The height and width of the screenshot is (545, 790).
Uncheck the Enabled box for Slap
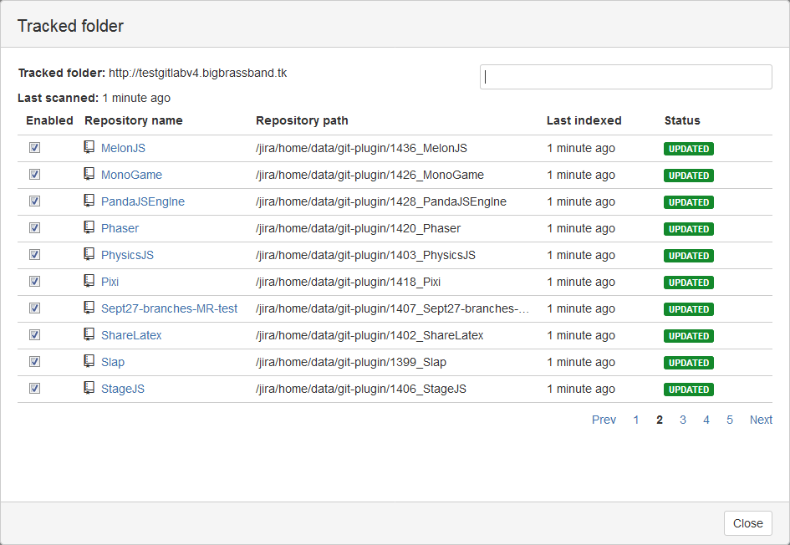[35, 361]
